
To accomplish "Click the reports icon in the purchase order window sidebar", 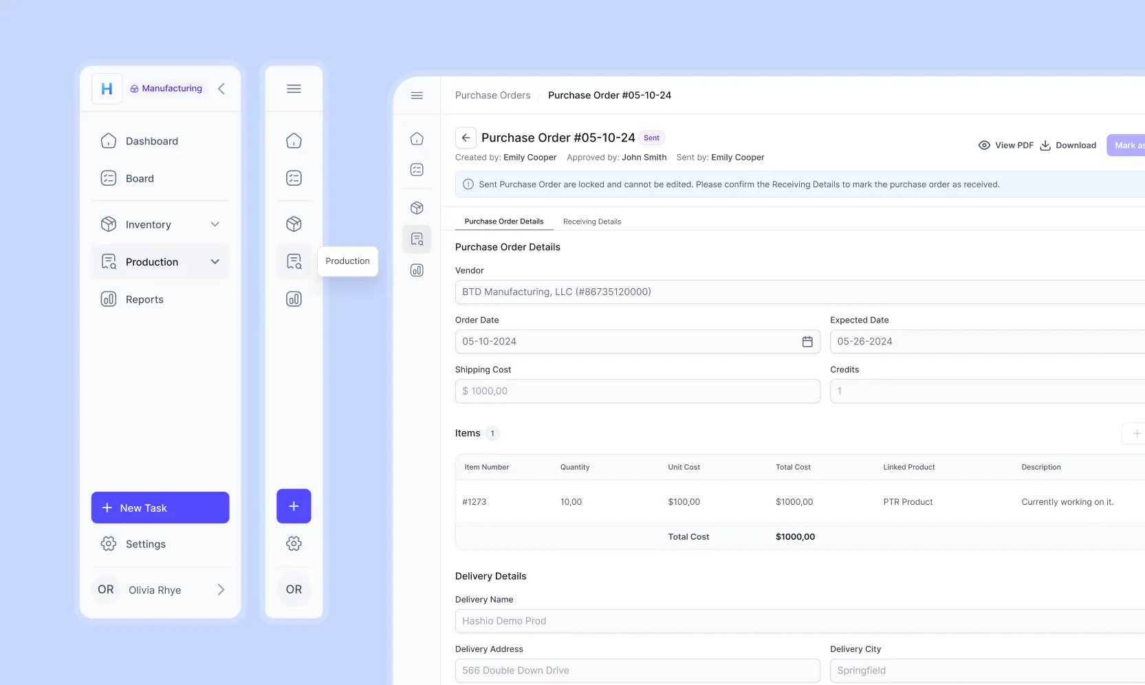I will [x=417, y=270].
